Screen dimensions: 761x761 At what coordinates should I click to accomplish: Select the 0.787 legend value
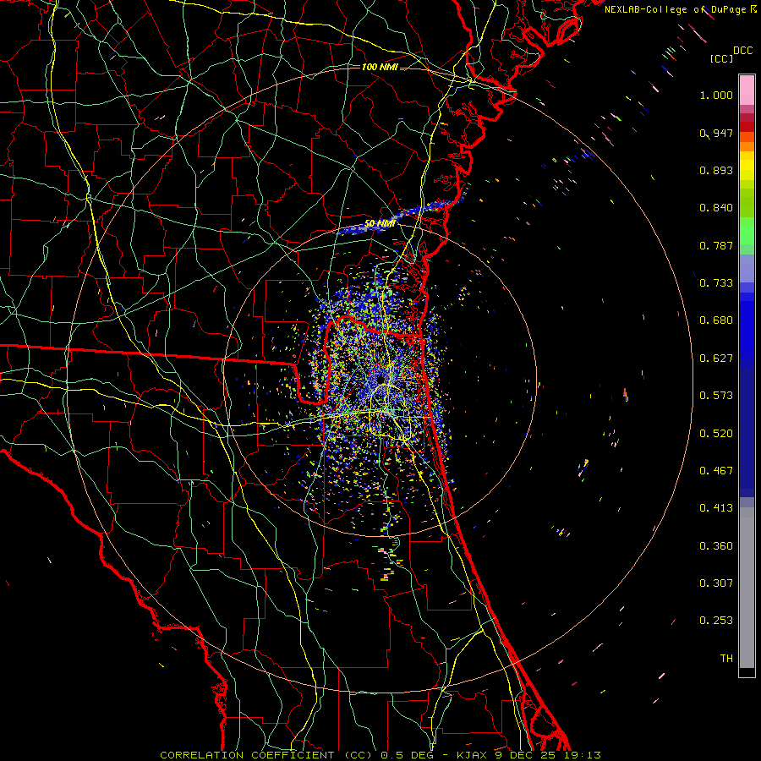click(x=716, y=245)
